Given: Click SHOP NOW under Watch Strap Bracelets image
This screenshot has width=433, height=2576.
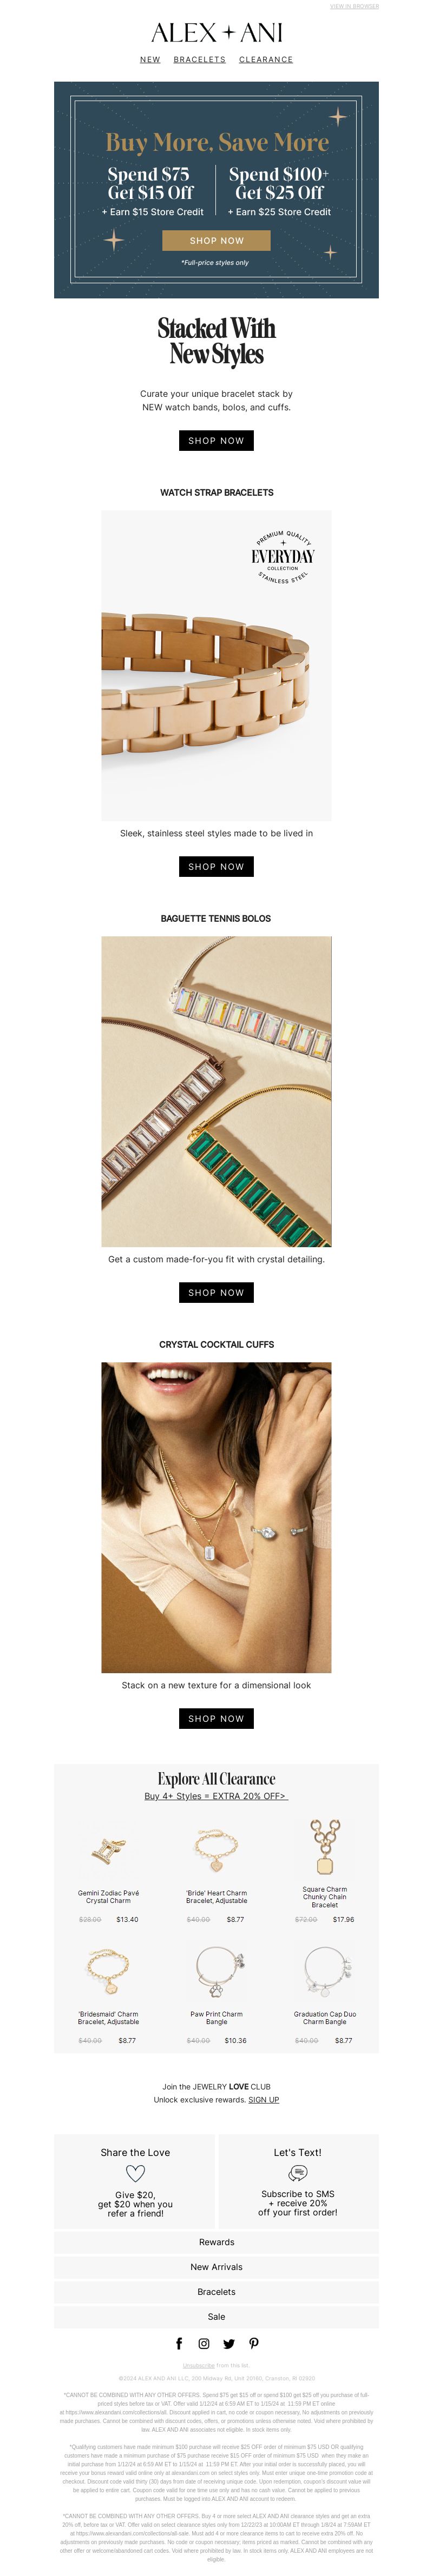Looking at the screenshot, I should (216, 866).
